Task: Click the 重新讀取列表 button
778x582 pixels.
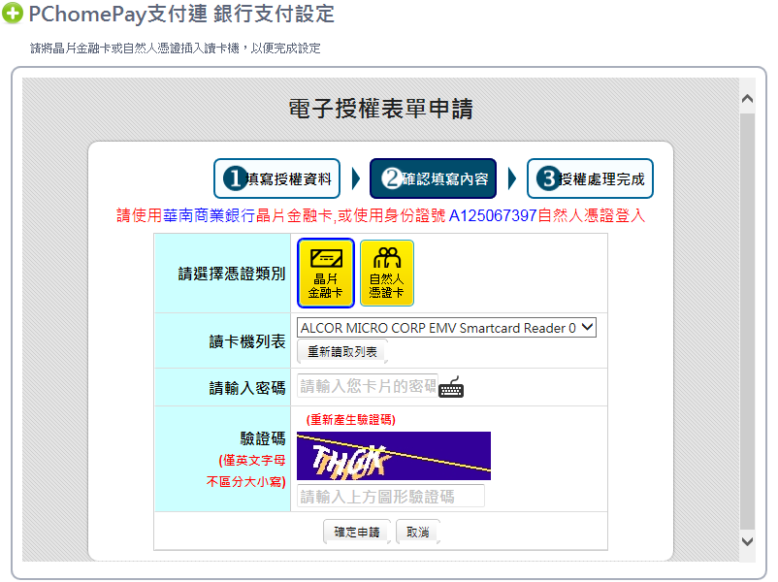Action: point(342,352)
